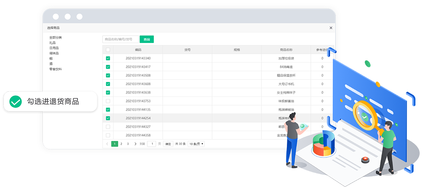
Task: Click the 商品名称/编号/货号 search field
Action: pos(120,39)
